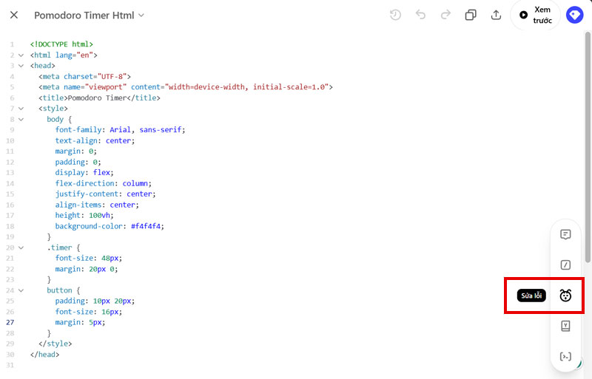The height and width of the screenshot is (379, 592).
Task: Fold the style block on line 7
Action: click(x=21, y=109)
